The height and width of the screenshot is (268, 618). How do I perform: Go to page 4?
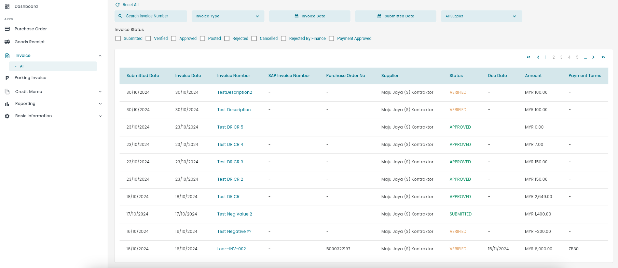click(x=569, y=57)
